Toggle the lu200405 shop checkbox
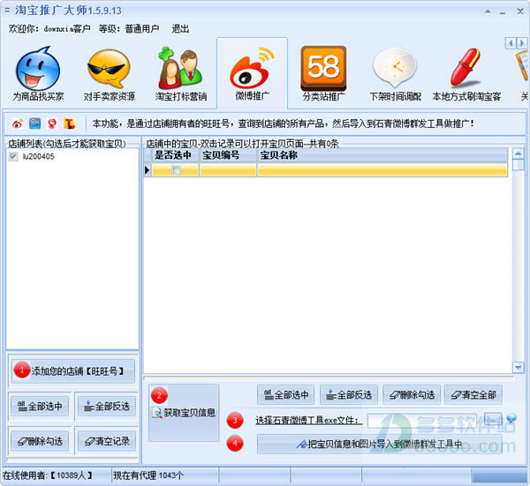This screenshot has width=530, height=486. tap(13, 156)
